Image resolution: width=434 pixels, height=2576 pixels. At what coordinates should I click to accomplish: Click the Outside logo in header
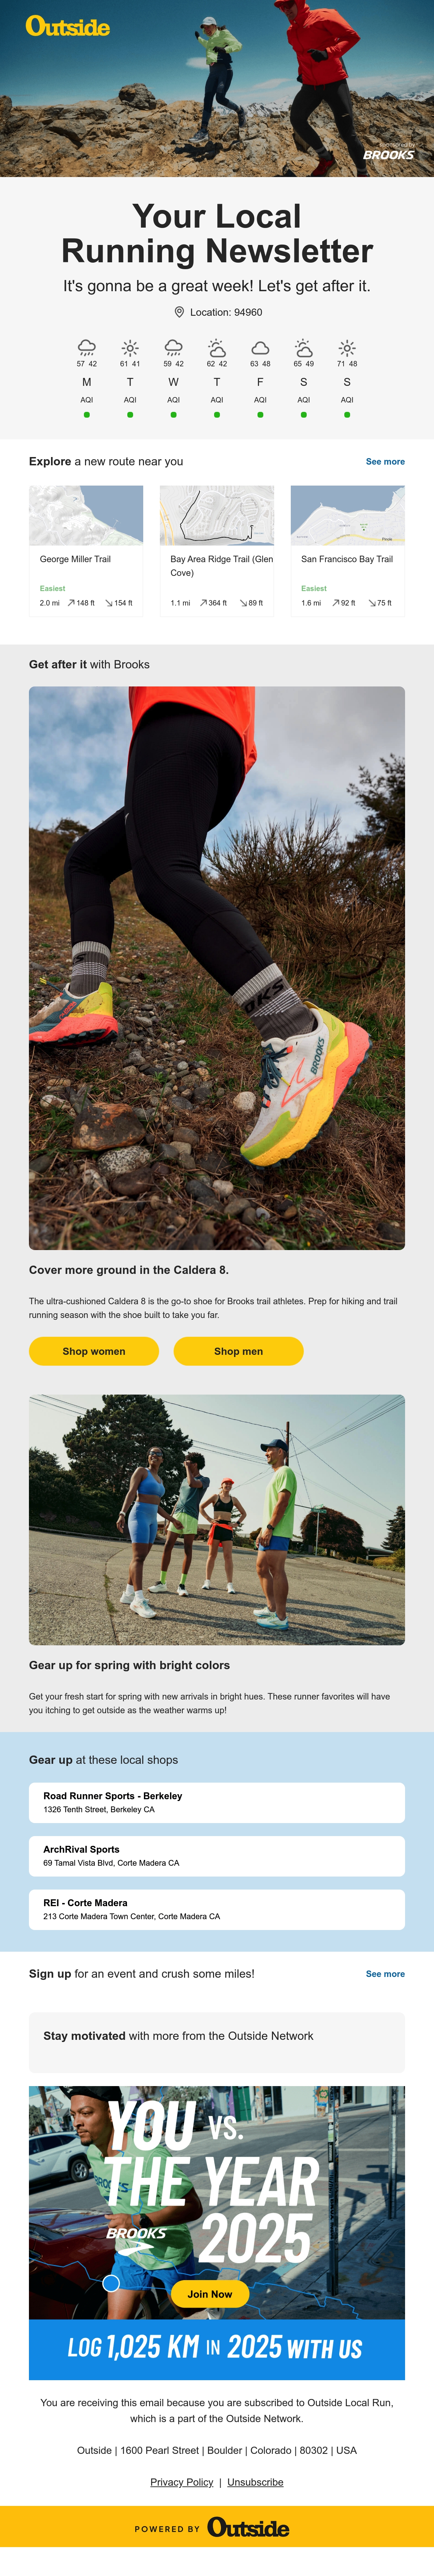coord(68,27)
